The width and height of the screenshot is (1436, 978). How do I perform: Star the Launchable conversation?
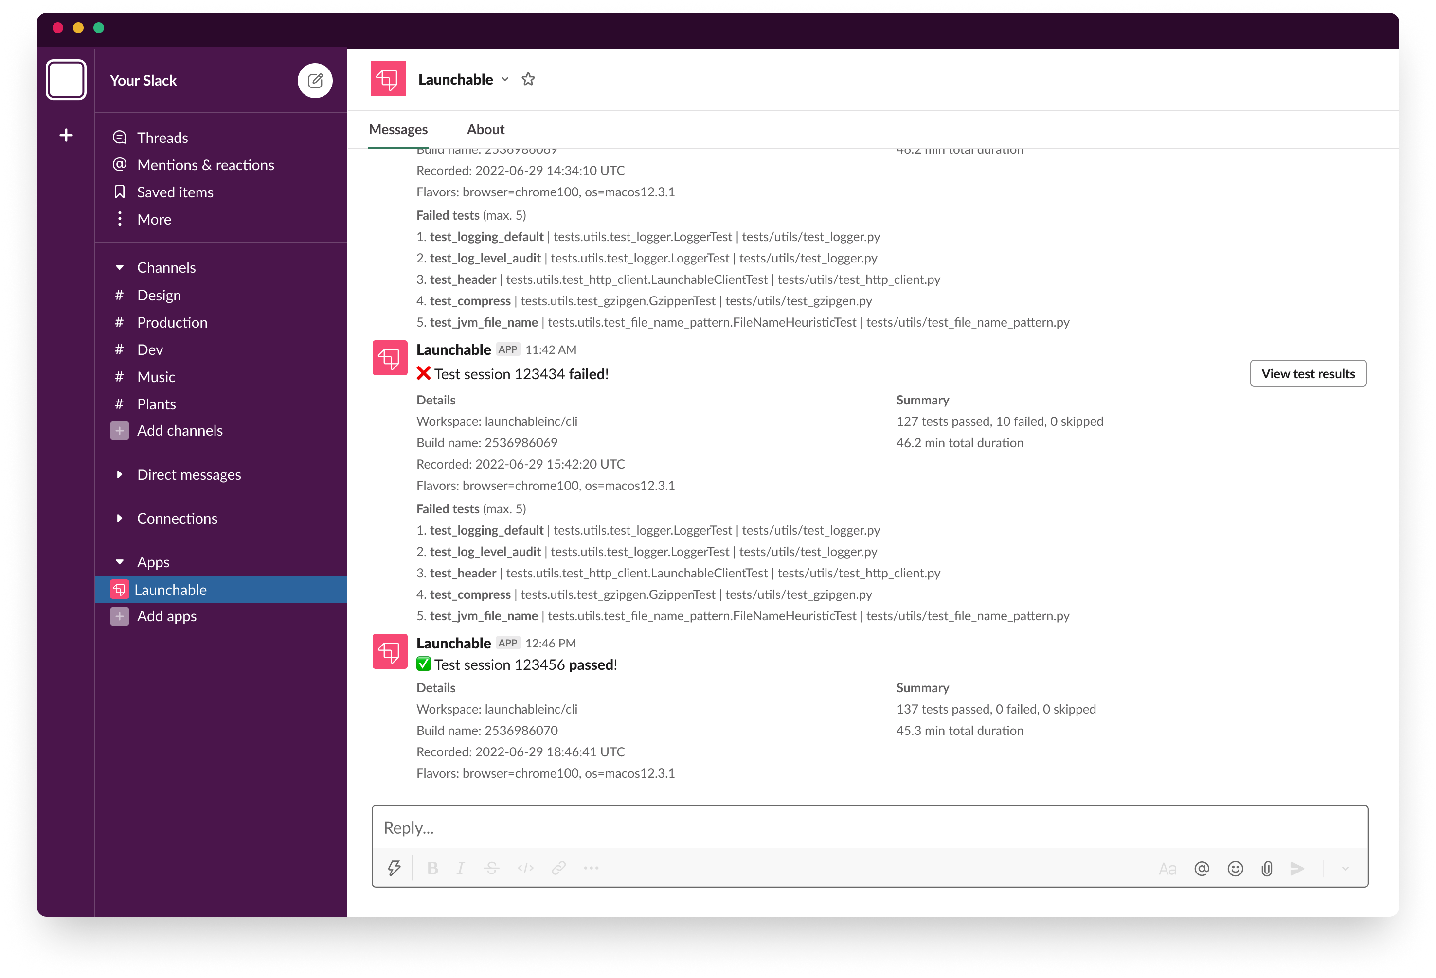[x=528, y=79]
